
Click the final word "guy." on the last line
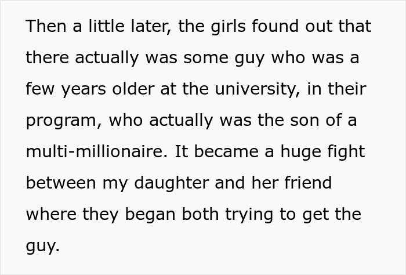(43, 246)
